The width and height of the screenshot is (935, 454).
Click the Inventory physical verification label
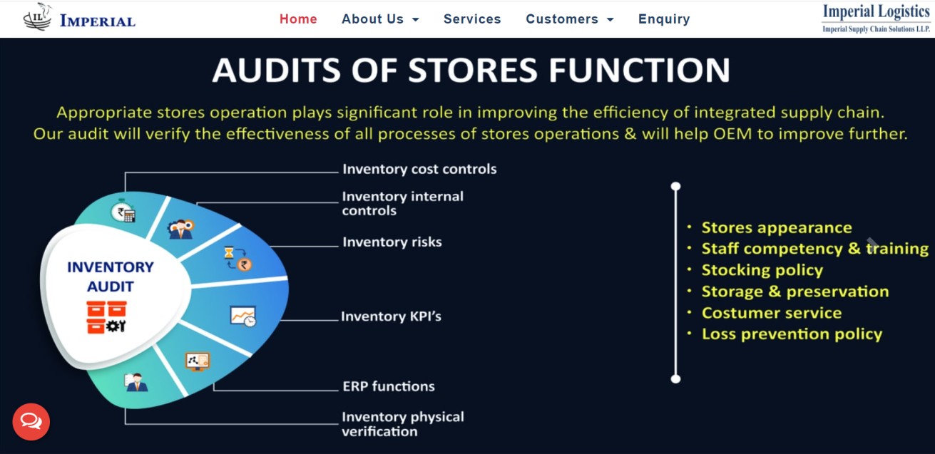coord(403,424)
